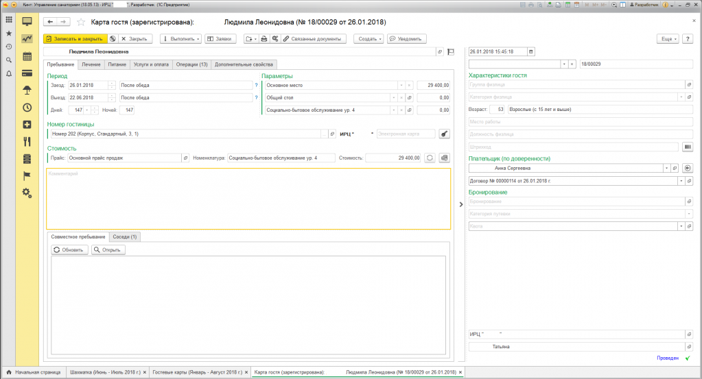Click the zoom magnifier in title bar
702x379 pixels.
[614, 5]
